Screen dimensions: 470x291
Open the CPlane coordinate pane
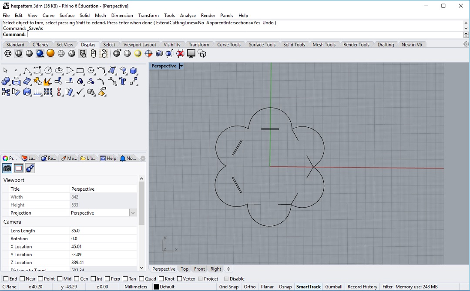(x=10, y=287)
